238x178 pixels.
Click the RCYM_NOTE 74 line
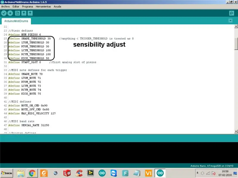(25, 90)
